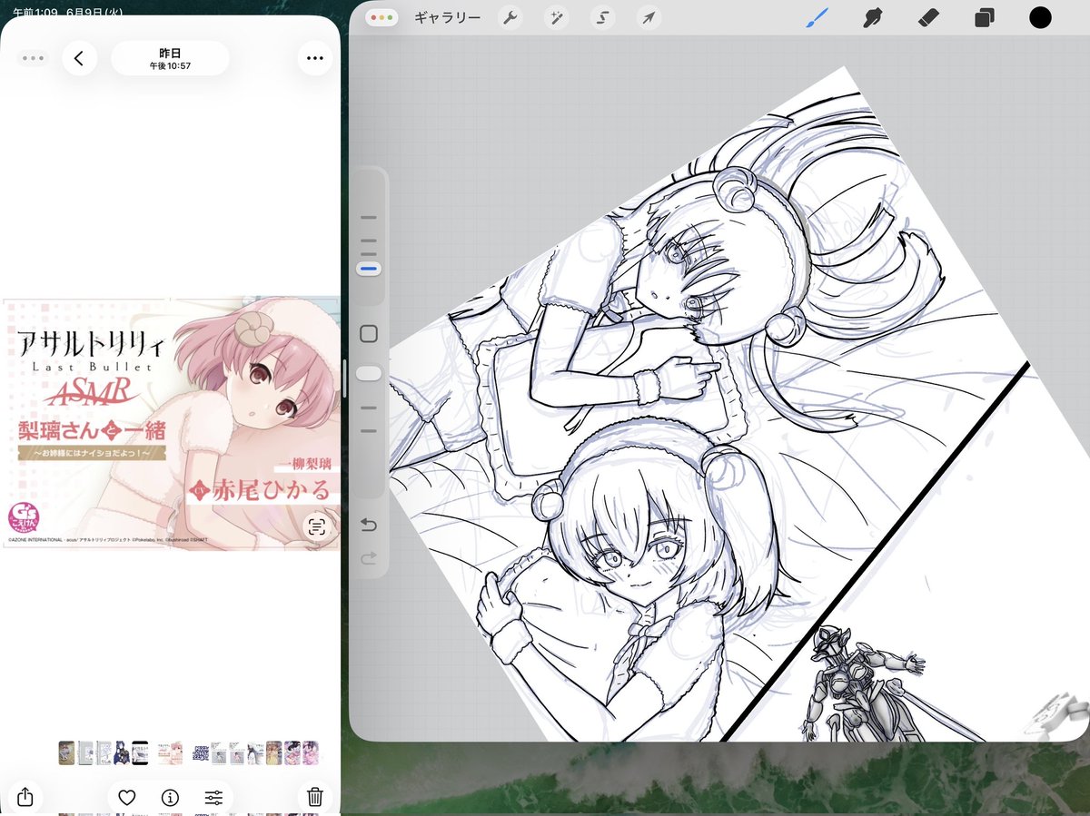Viewport: 1090px width, 816px height.
Task: Tap the Procreate redo arrow
Action: point(369,558)
